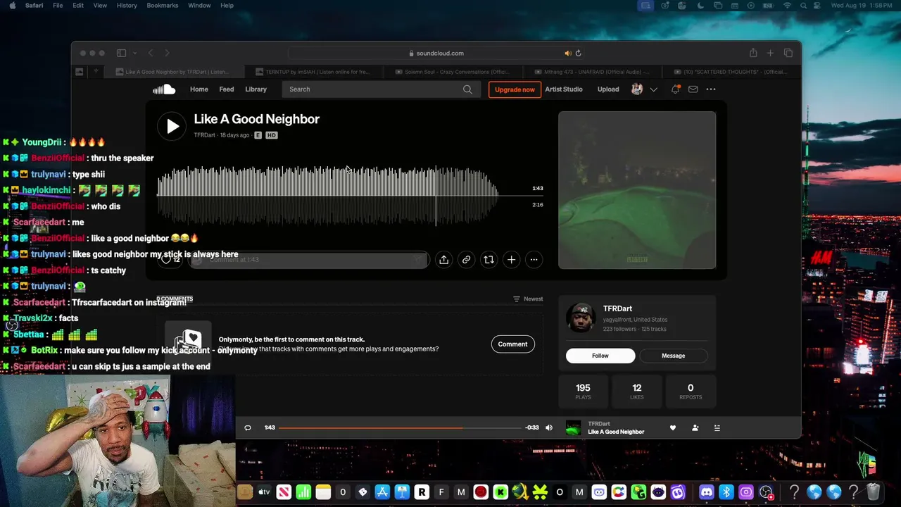
Task: Follow TFRDart with the Follow button
Action: (600, 356)
